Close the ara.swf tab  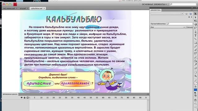[28, 8]
